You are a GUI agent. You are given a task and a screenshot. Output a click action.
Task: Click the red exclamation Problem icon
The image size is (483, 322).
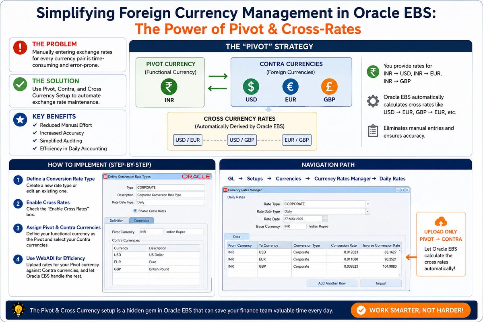tap(20, 48)
